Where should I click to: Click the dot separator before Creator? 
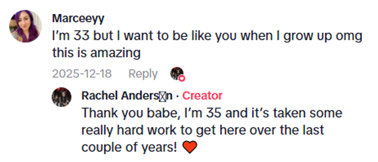tap(177, 96)
